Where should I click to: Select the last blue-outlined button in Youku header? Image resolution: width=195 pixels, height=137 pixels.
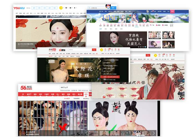[55, 8]
